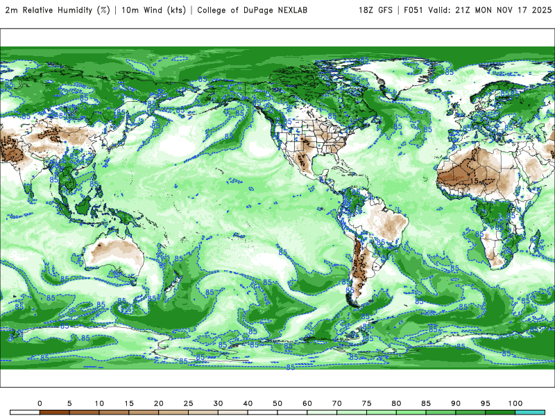Click the "80" legend scale label
This screenshot has height=416, width=555.
[x=396, y=404]
